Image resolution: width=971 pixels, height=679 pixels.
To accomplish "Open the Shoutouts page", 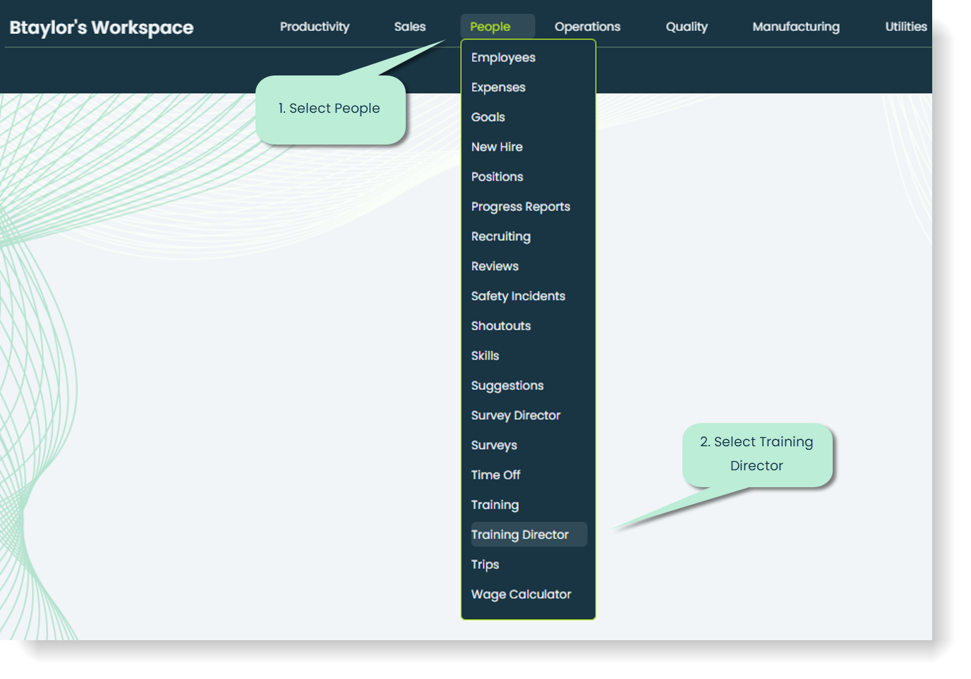I will pyautogui.click(x=501, y=326).
